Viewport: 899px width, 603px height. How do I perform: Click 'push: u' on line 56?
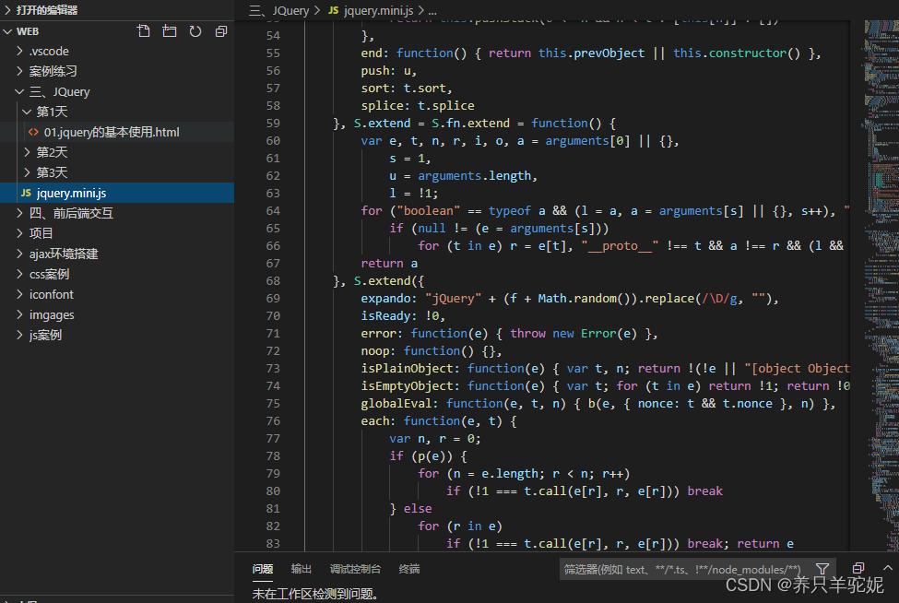pyautogui.click(x=385, y=70)
